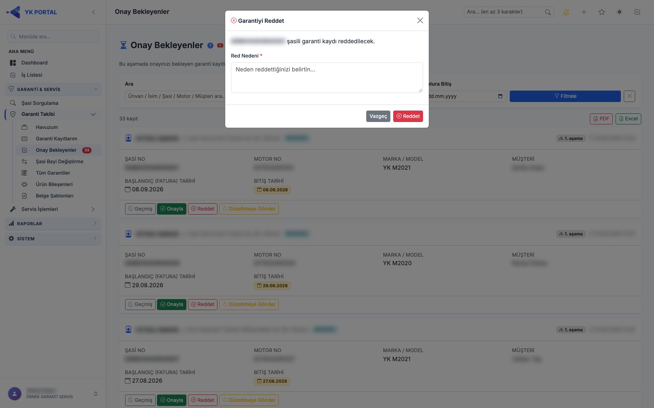
Task: Collapse the Garanti & Servis section
Action: point(53,89)
